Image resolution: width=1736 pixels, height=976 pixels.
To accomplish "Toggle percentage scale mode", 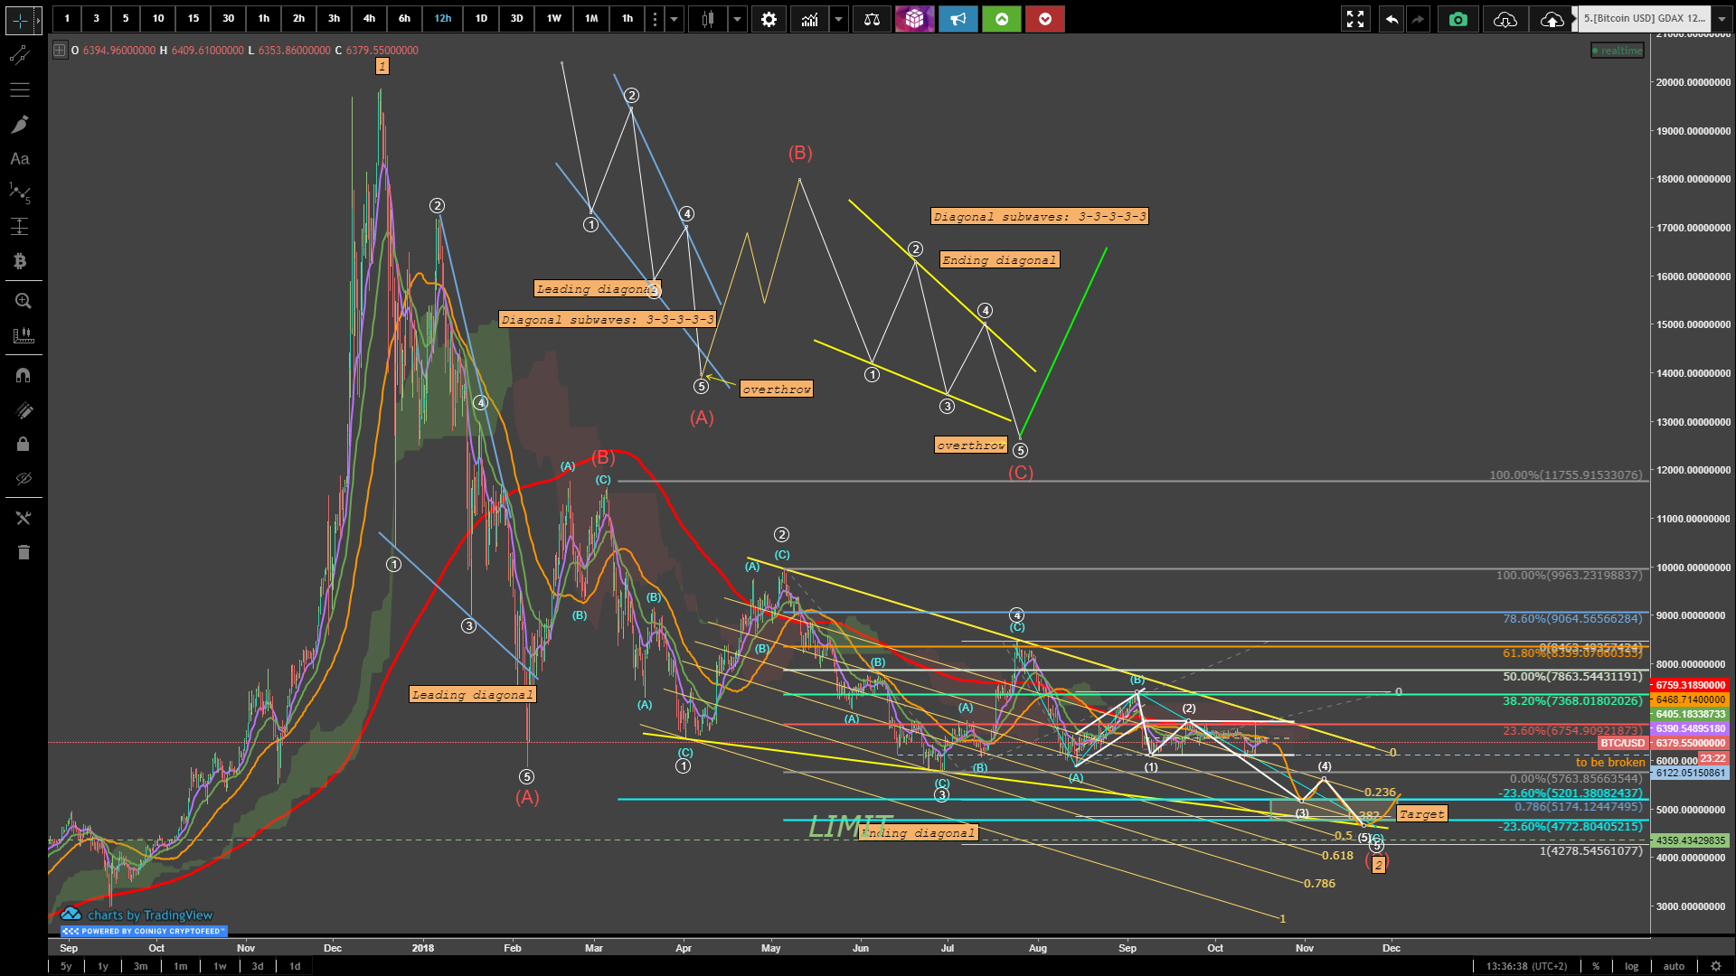I will (x=1596, y=966).
